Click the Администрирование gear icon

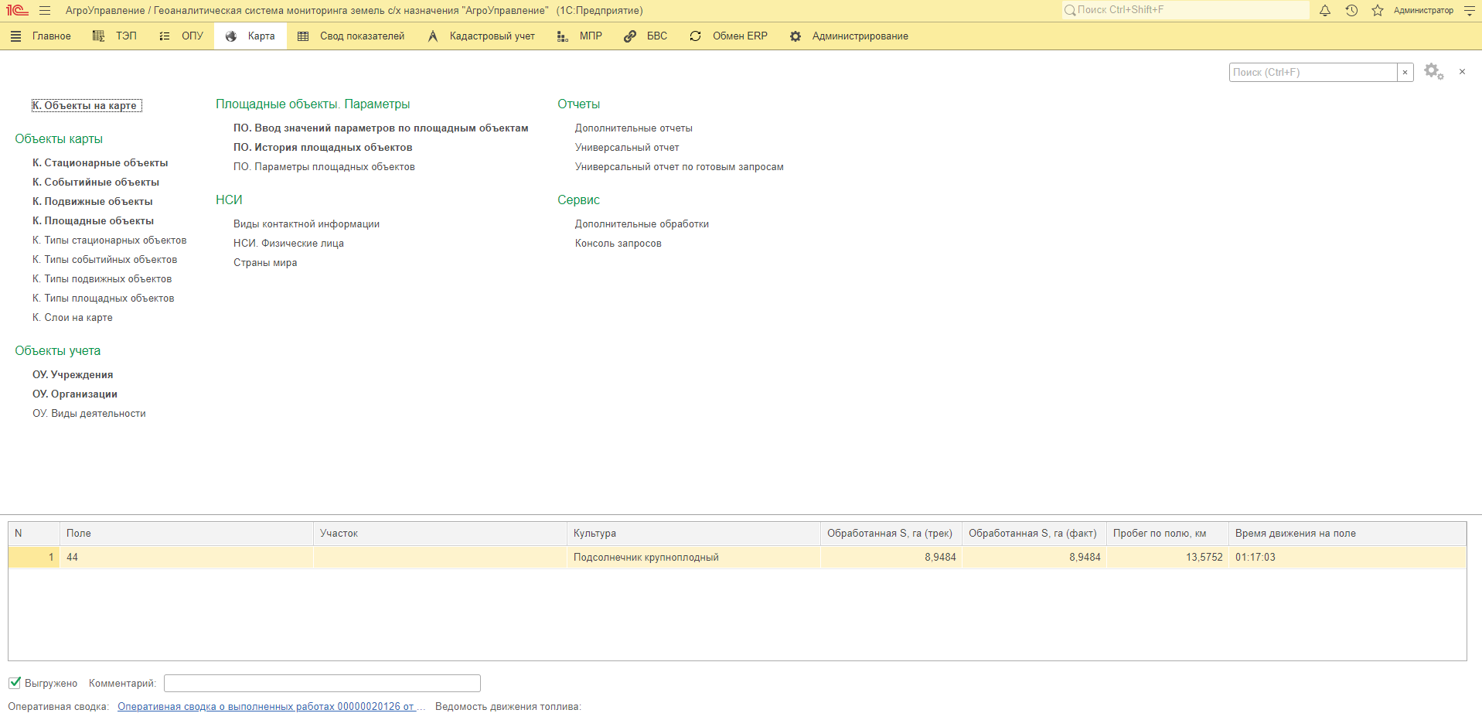796,36
